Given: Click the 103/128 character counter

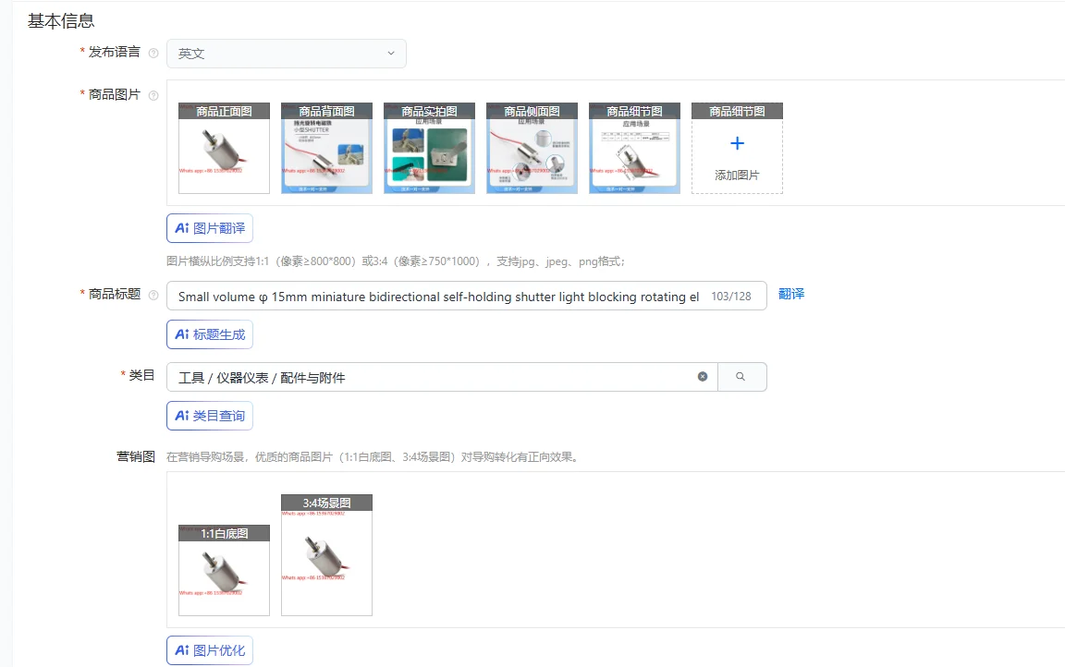Looking at the screenshot, I should (731, 297).
